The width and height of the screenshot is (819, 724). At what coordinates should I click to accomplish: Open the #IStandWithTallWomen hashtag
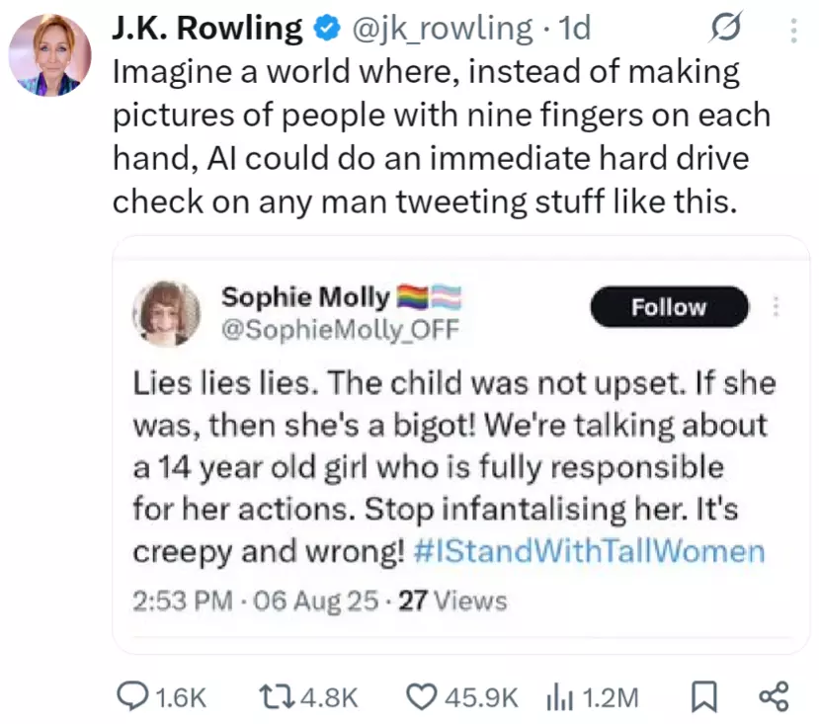(x=588, y=551)
